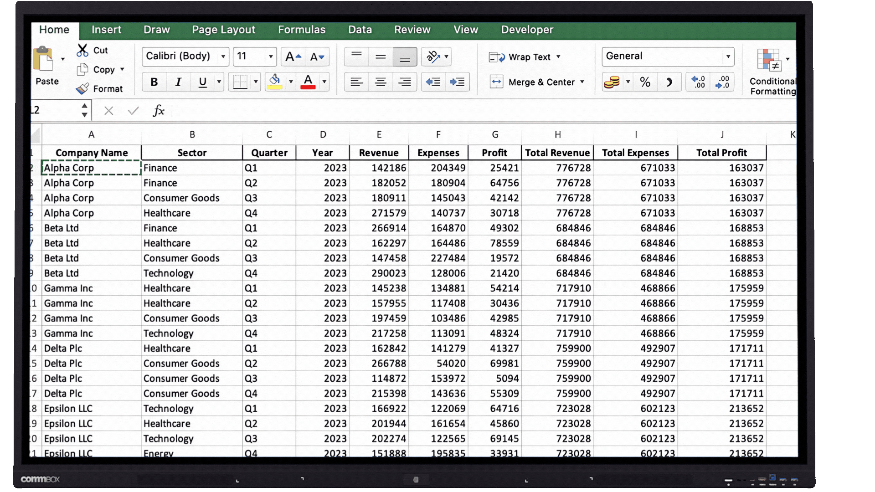Click the Merge & Center button
The width and height of the screenshot is (875, 492).
pos(532,82)
